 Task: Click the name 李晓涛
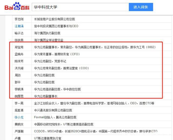point(19,89)
